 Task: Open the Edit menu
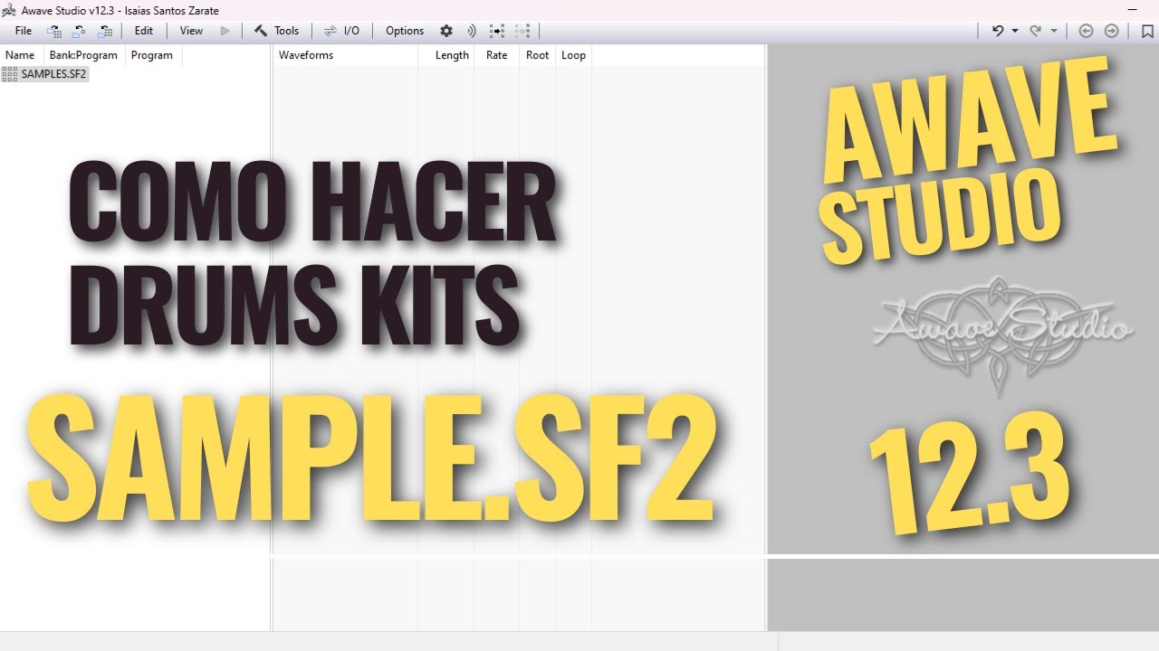click(x=144, y=31)
